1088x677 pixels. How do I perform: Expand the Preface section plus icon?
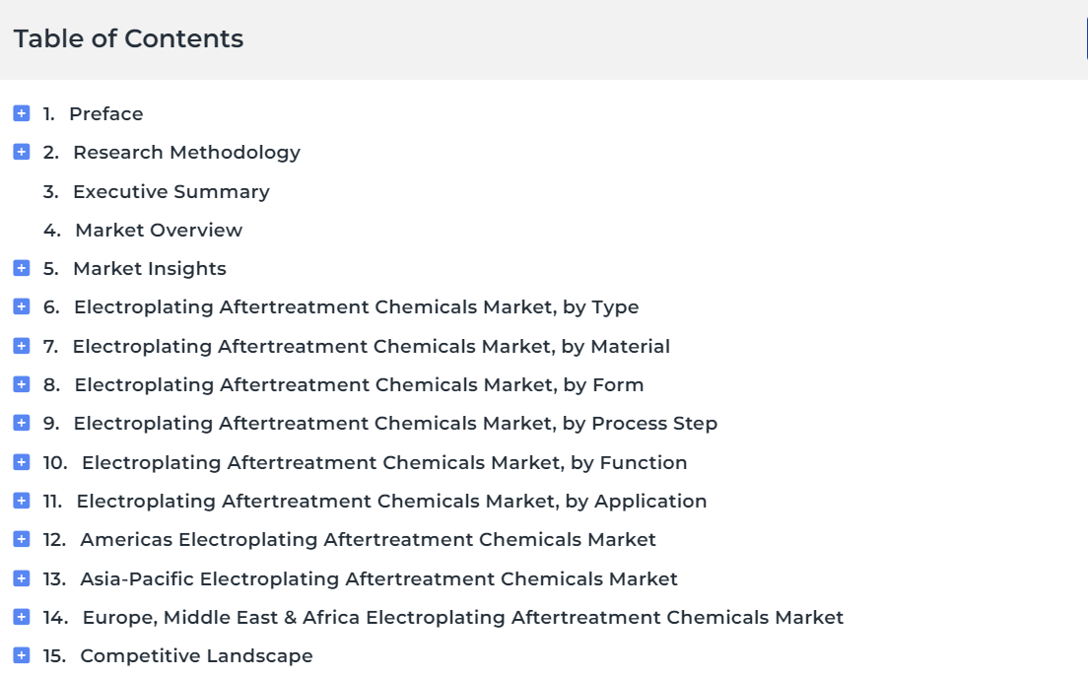[x=22, y=113]
